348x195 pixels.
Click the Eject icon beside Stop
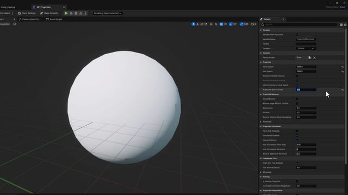point(81,13)
